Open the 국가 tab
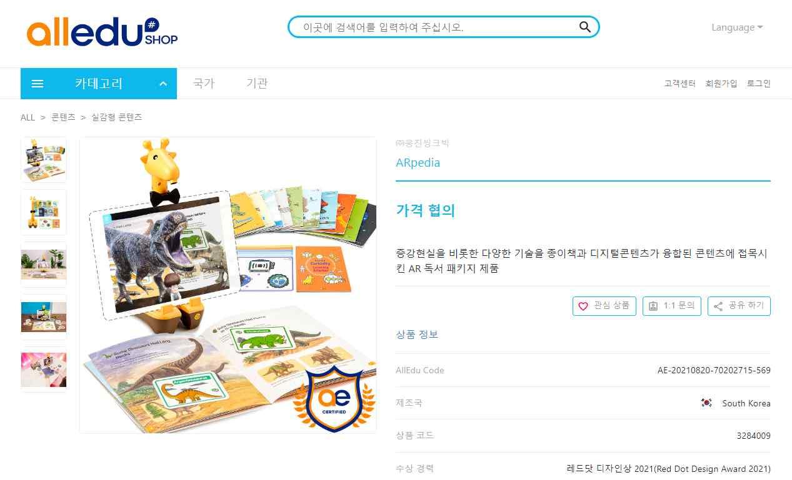The width and height of the screenshot is (792, 480). [204, 84]
